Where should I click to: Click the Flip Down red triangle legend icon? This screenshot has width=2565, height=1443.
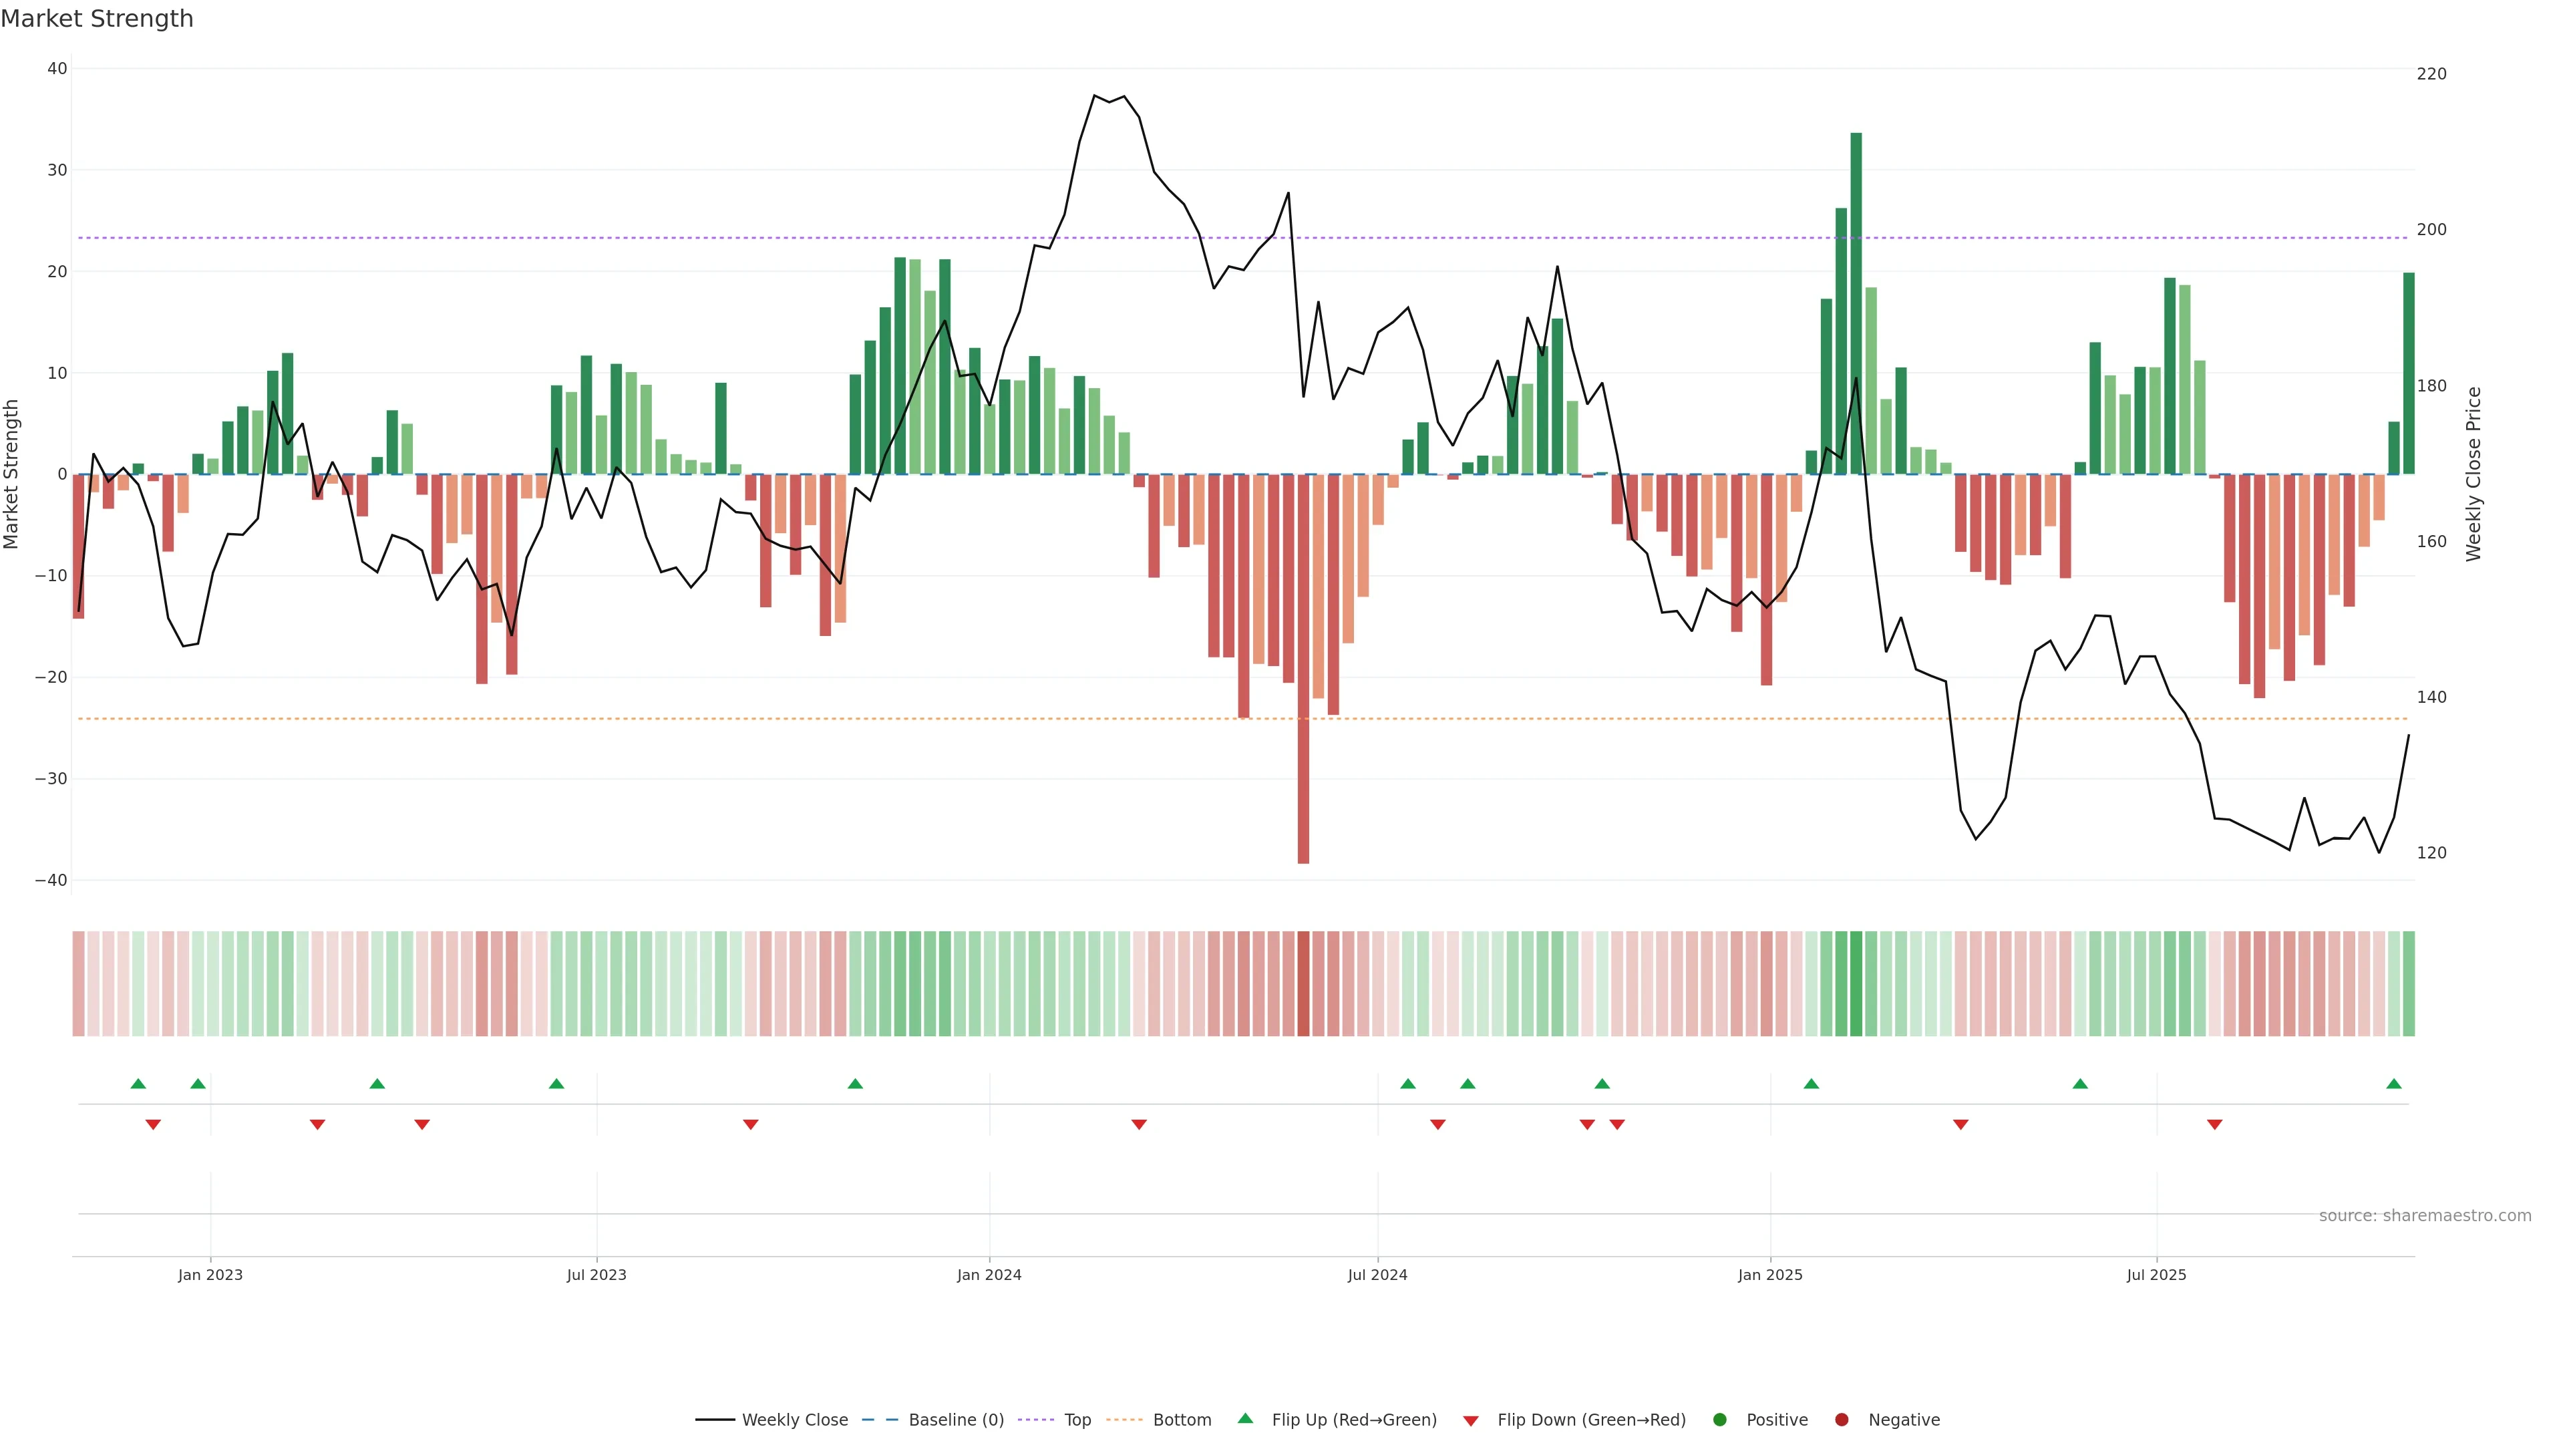[x=1471, y=1421]
